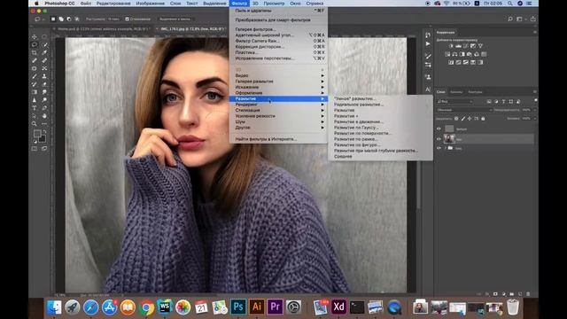Toggle visibility of the top layer
This screenshot has width=567, height=319.
point(439,128)
